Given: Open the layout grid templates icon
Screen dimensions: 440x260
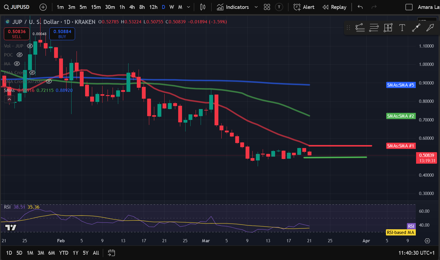Looking at the screenshot, I should (267, 7).
